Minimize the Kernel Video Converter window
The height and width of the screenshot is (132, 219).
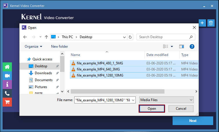coord(204,6)
